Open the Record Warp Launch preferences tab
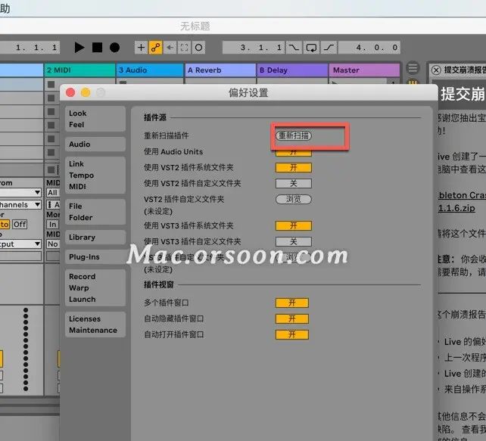This screenshot has width=486, height=441. pyautogui.click(x=95, y=288)
